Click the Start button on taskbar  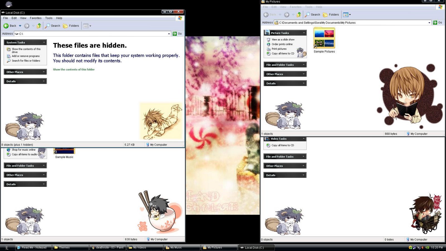[x=7, y=247]
